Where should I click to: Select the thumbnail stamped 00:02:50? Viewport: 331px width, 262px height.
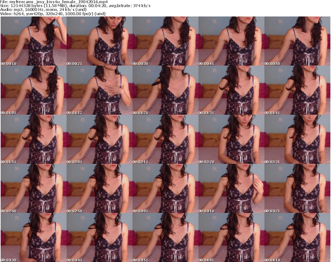point(100,188)
